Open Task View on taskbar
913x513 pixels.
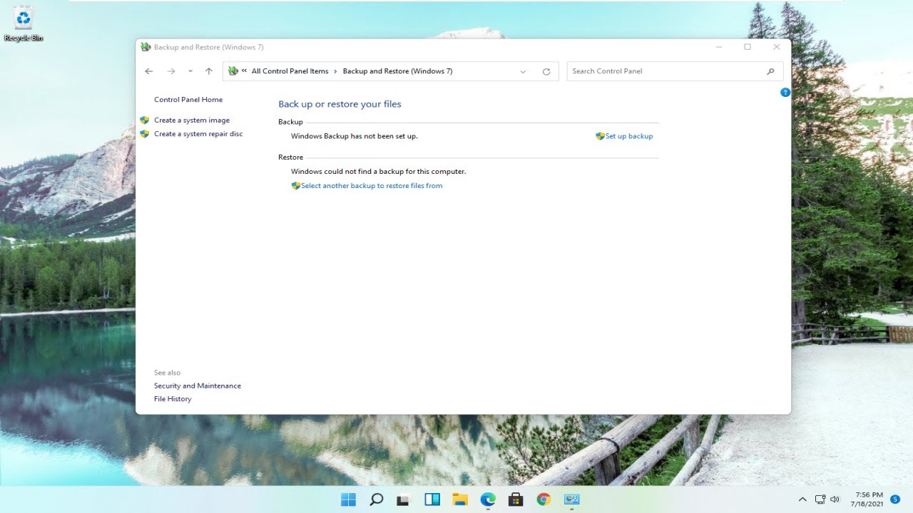click(404, 499)
